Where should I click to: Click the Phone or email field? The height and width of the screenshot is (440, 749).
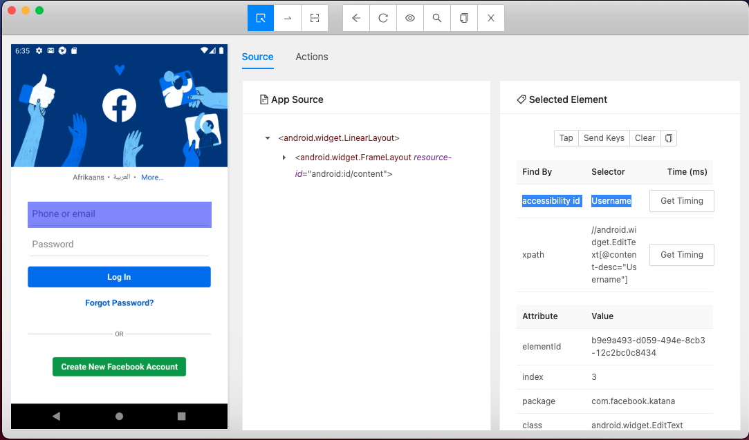[120, 215]
